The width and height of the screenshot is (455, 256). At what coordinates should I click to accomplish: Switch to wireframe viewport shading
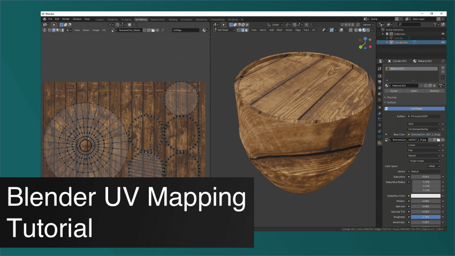pos(356,30)
